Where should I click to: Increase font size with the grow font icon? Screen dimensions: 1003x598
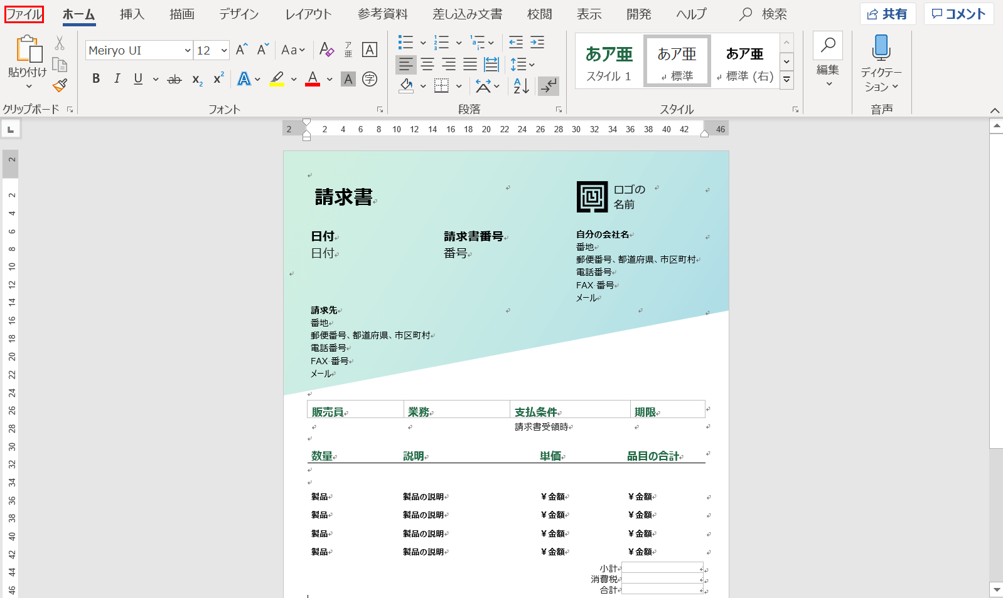point(242,50)
